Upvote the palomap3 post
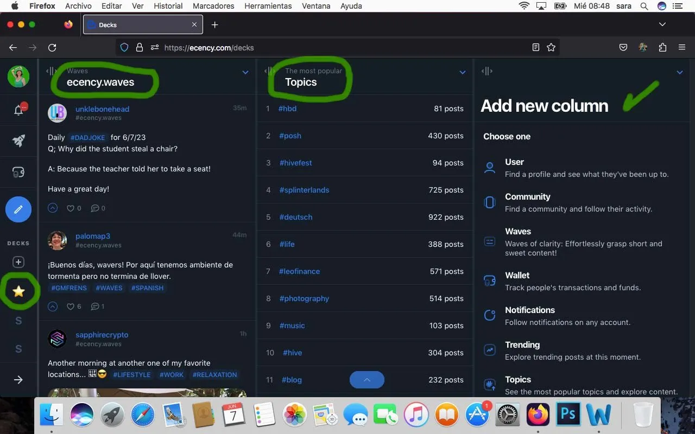 [53, 307]
